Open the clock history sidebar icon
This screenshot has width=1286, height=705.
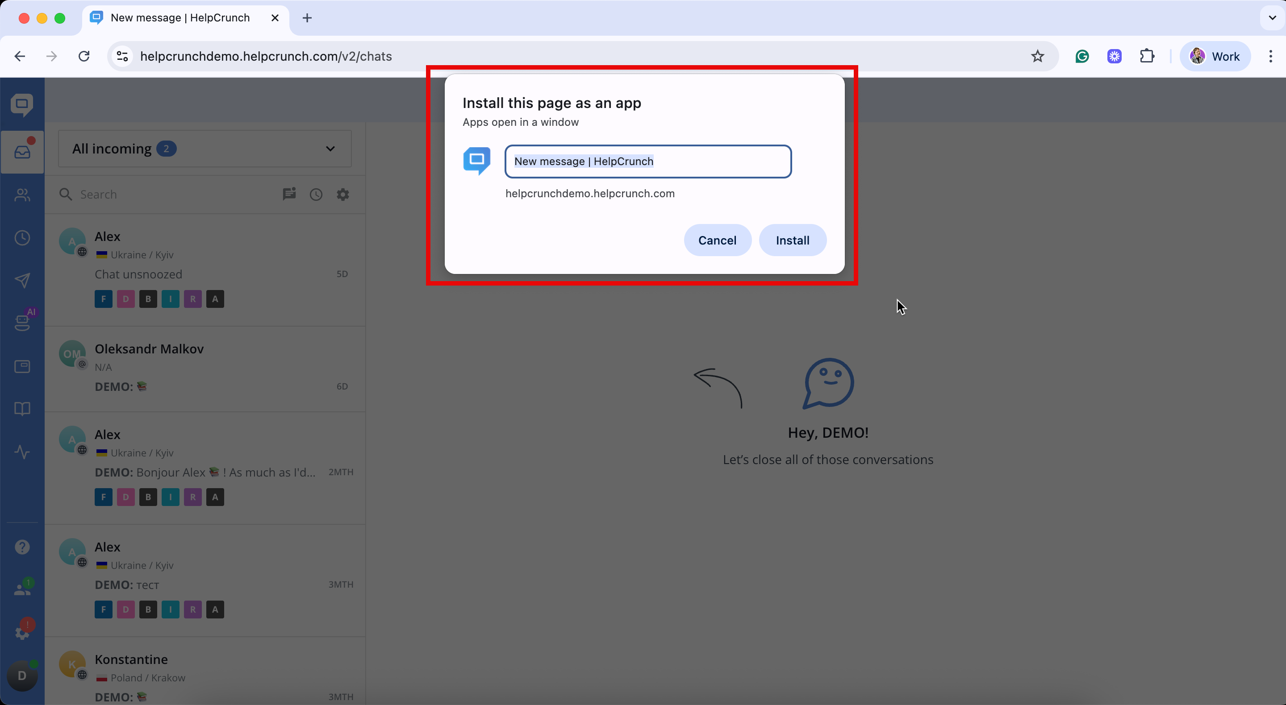[22, 238]
